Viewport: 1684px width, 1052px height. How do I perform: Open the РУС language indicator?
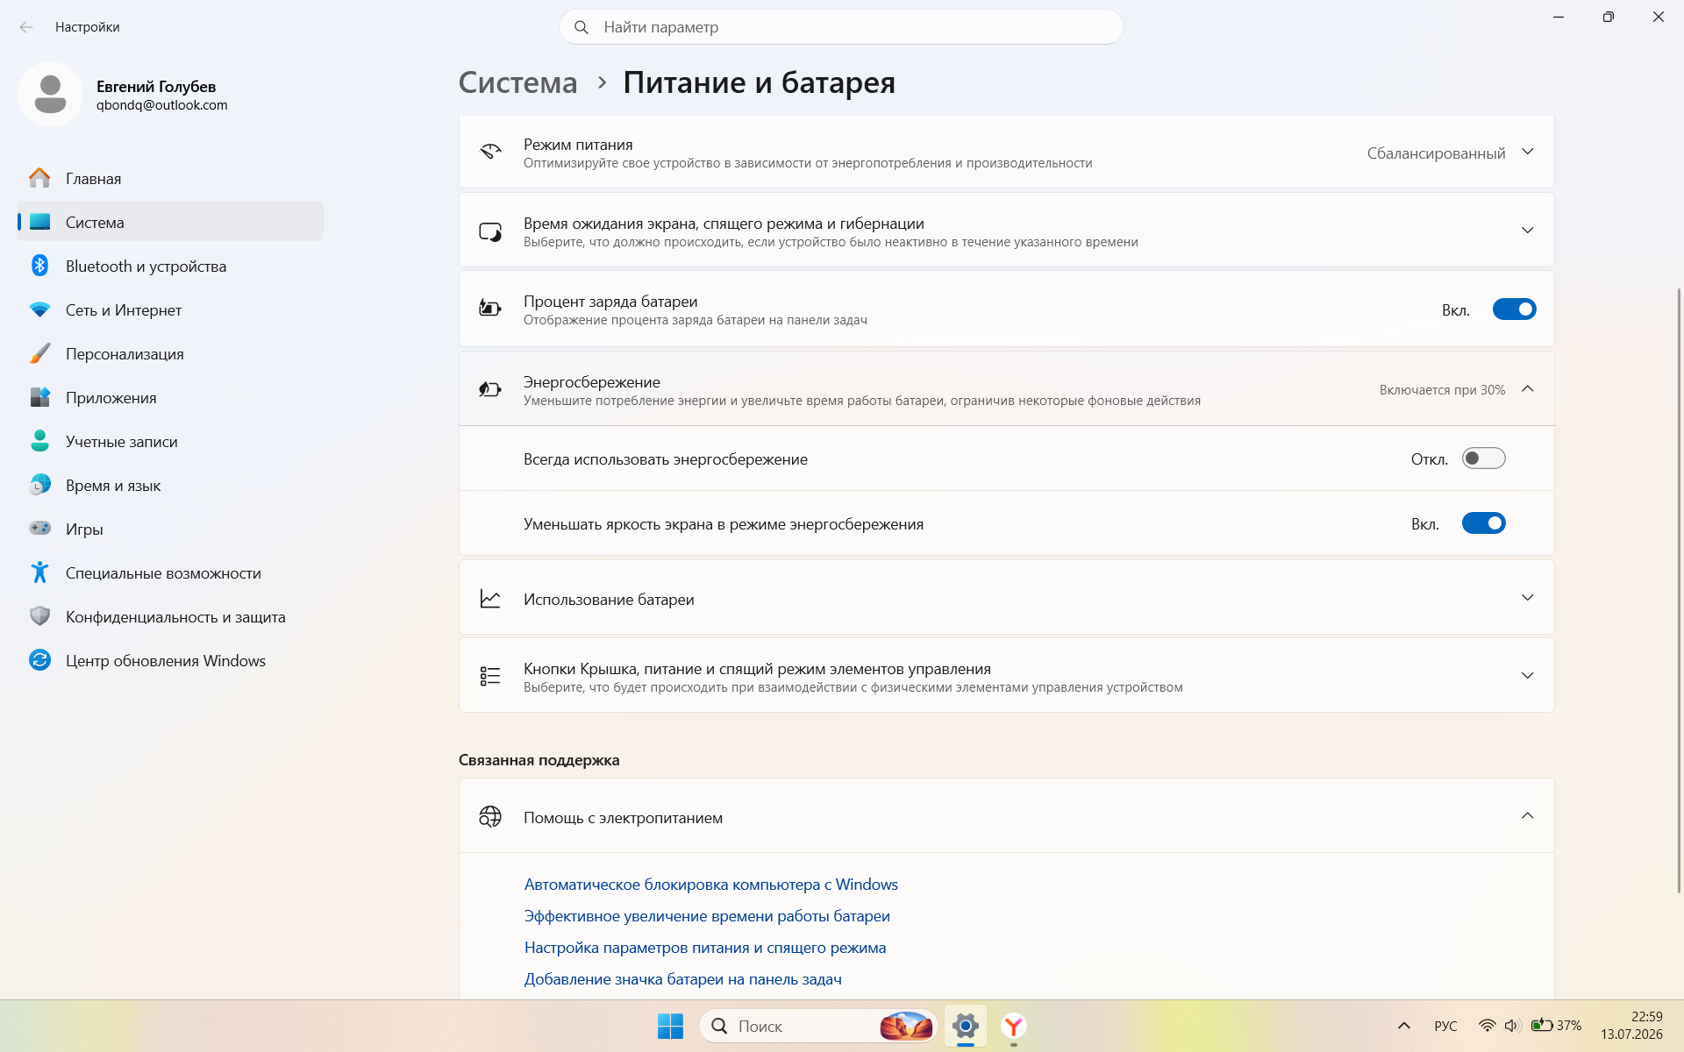(1445, 1026)
